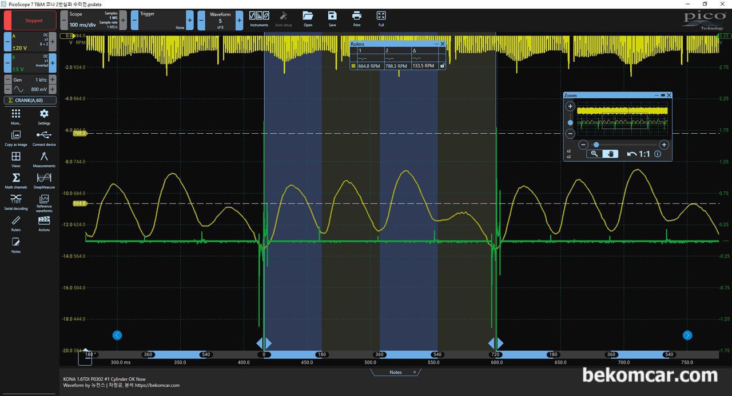Zoom in vertically in Zoom panel
This screenshot has height=396, width=732.
point(570,106)
